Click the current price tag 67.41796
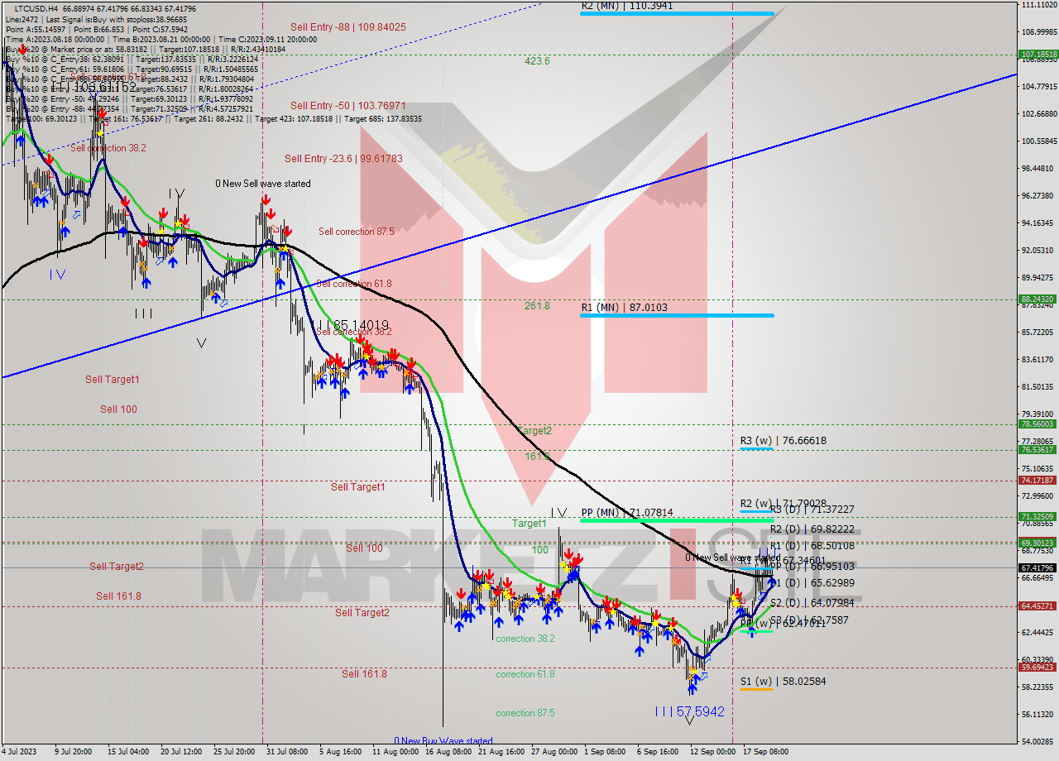This screenshot has height=761, width=1059. (1037, 568)
